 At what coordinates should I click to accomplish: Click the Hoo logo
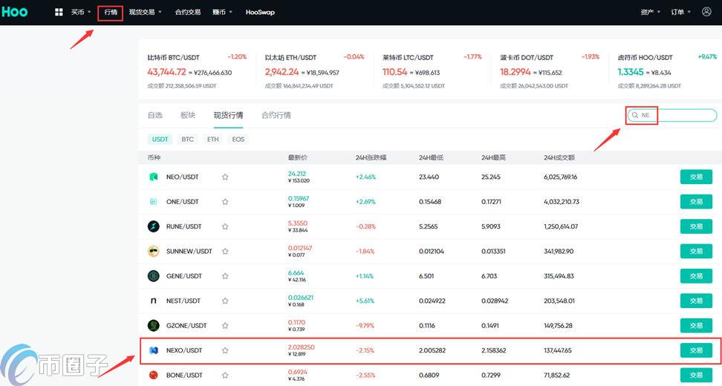point(15,12)
